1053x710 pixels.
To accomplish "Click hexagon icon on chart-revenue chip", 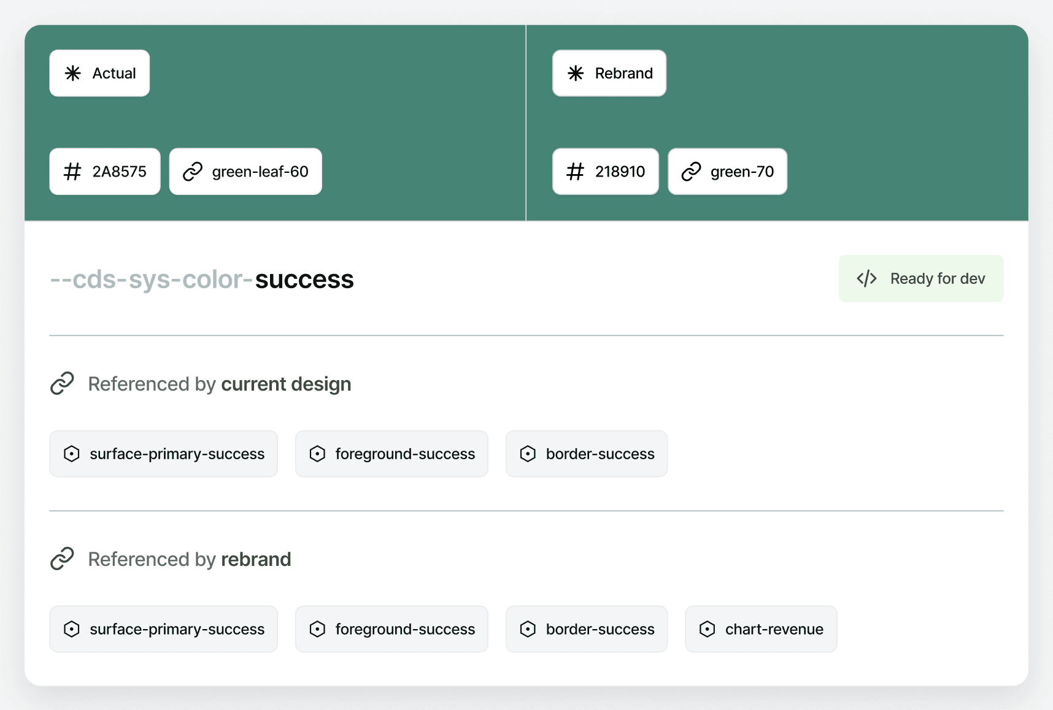I will point(707,629).
